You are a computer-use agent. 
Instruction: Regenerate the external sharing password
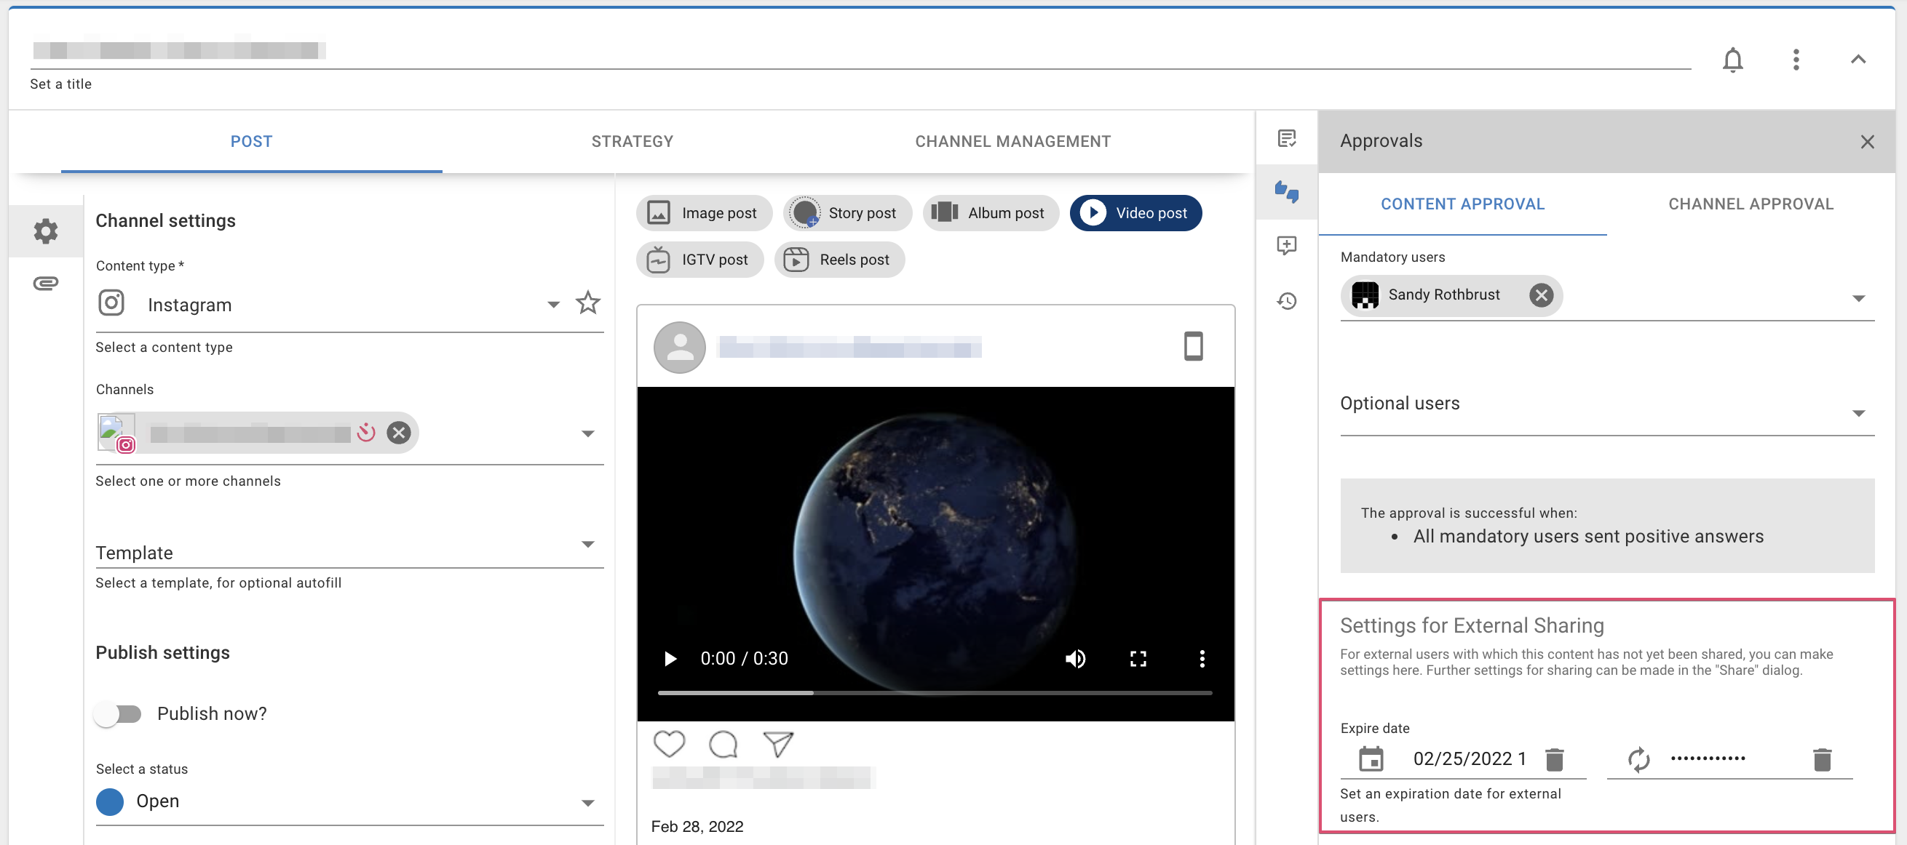pyautogui.click(x=1638, y=759)
